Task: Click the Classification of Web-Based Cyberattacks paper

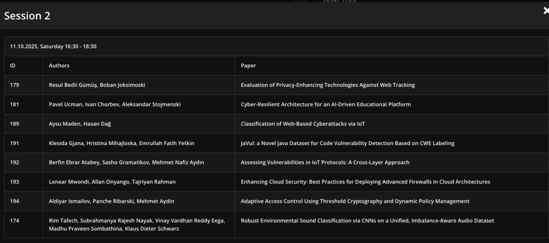Action: coord(303,124)
